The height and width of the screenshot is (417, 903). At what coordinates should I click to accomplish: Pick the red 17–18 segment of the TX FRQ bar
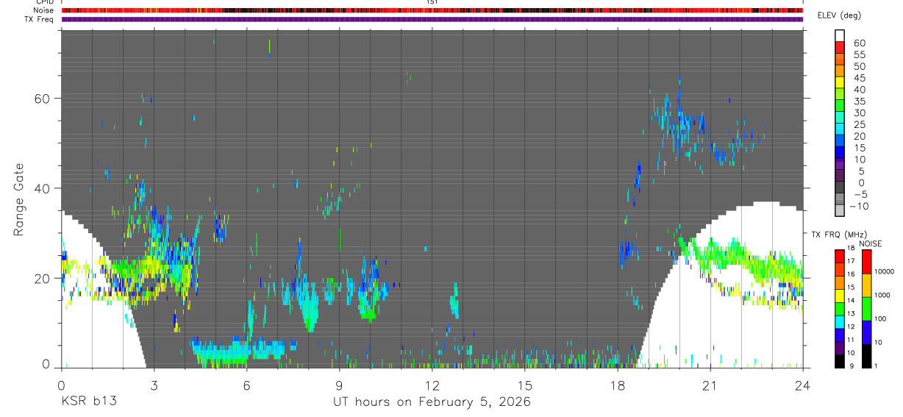click(838, 256)
